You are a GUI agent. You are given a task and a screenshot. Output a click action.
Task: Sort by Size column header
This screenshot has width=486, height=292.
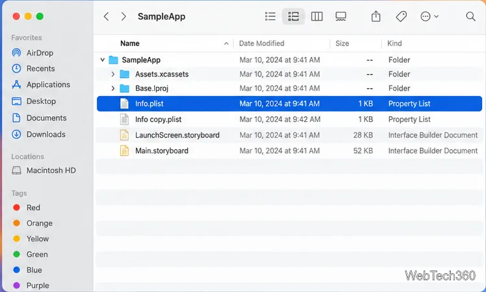(342, 43)
